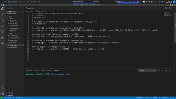Maximize the panel with the up chevron

point(170,70)
